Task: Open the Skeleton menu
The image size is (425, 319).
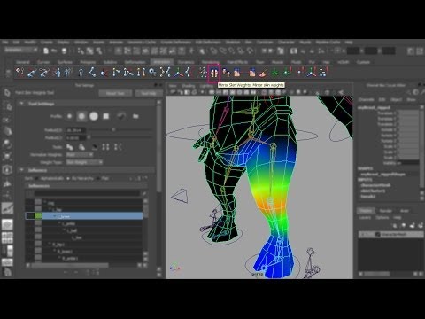Action: pyautogui.click(x=233, y=43)
